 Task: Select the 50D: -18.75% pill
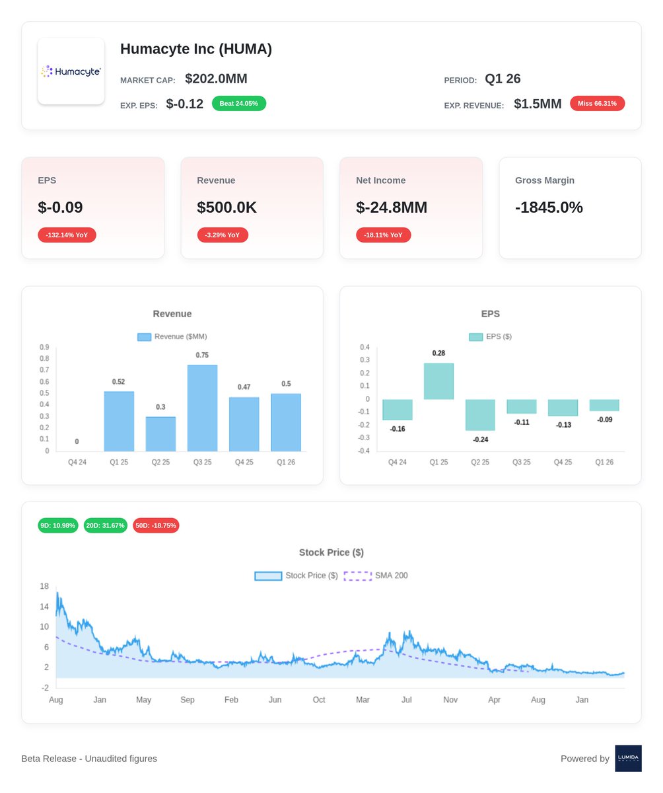click(156, 525)
